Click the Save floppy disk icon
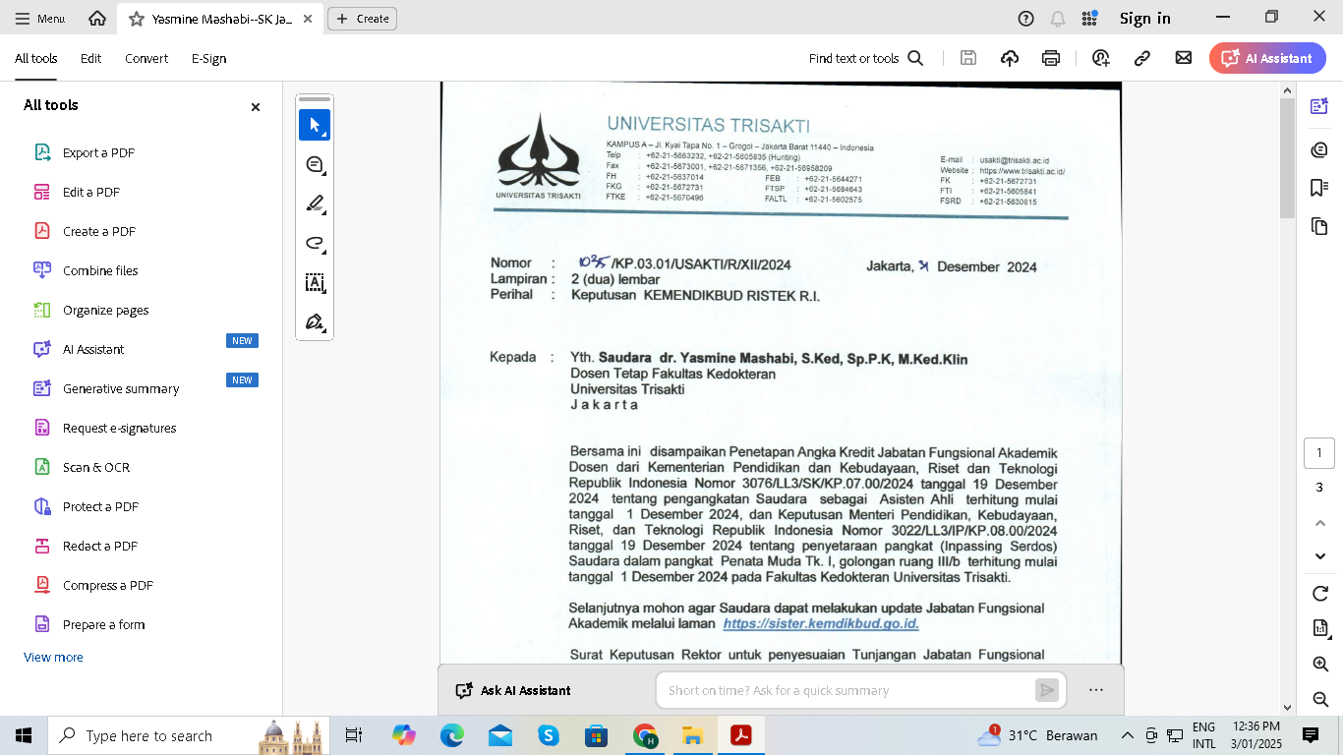 pos(968,58)
